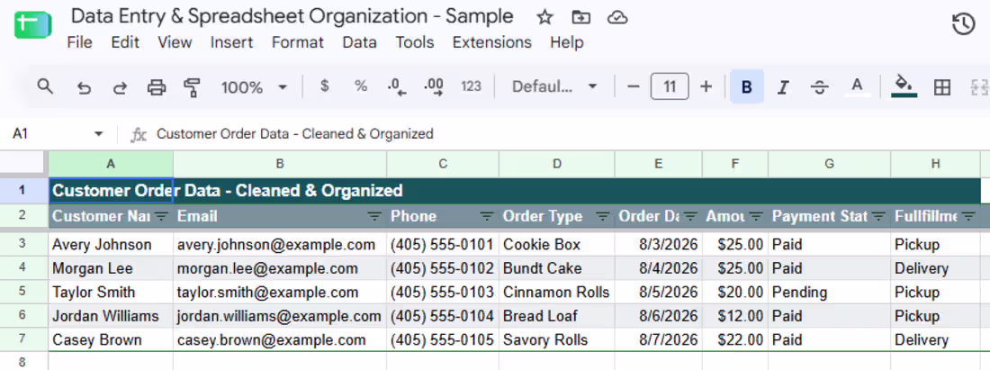Open the Borders tool
The image size is (990, 370).
point(942,87)
